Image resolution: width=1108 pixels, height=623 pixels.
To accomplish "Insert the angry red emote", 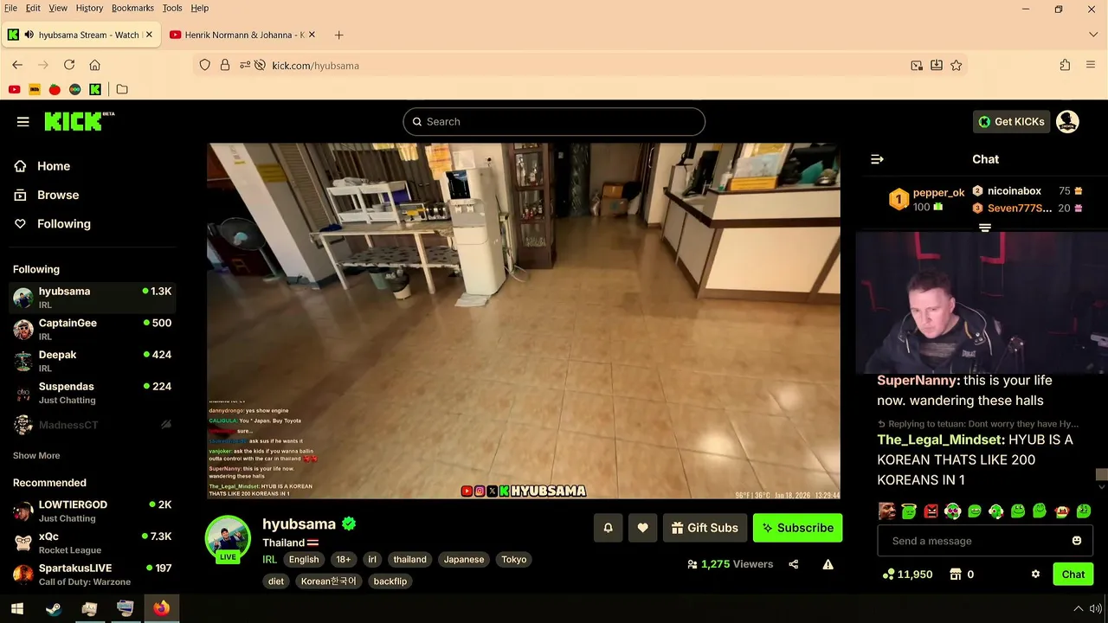I will [x=931, y=511].
